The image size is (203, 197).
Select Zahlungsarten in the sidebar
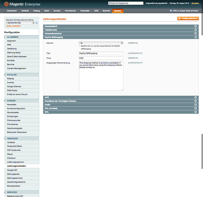click(x=13, y=174)
